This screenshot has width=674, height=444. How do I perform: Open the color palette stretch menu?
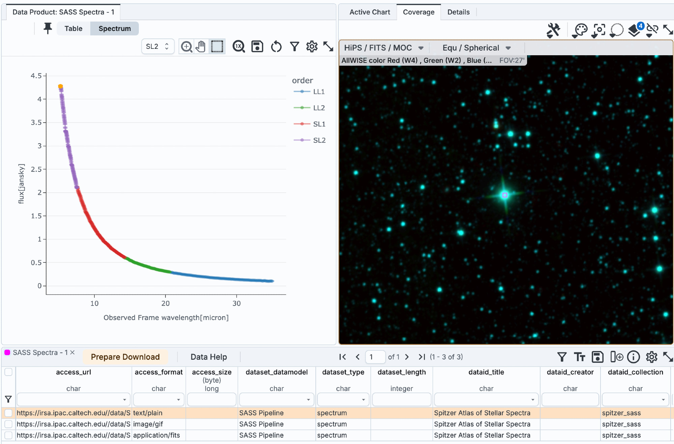[580, 30]
